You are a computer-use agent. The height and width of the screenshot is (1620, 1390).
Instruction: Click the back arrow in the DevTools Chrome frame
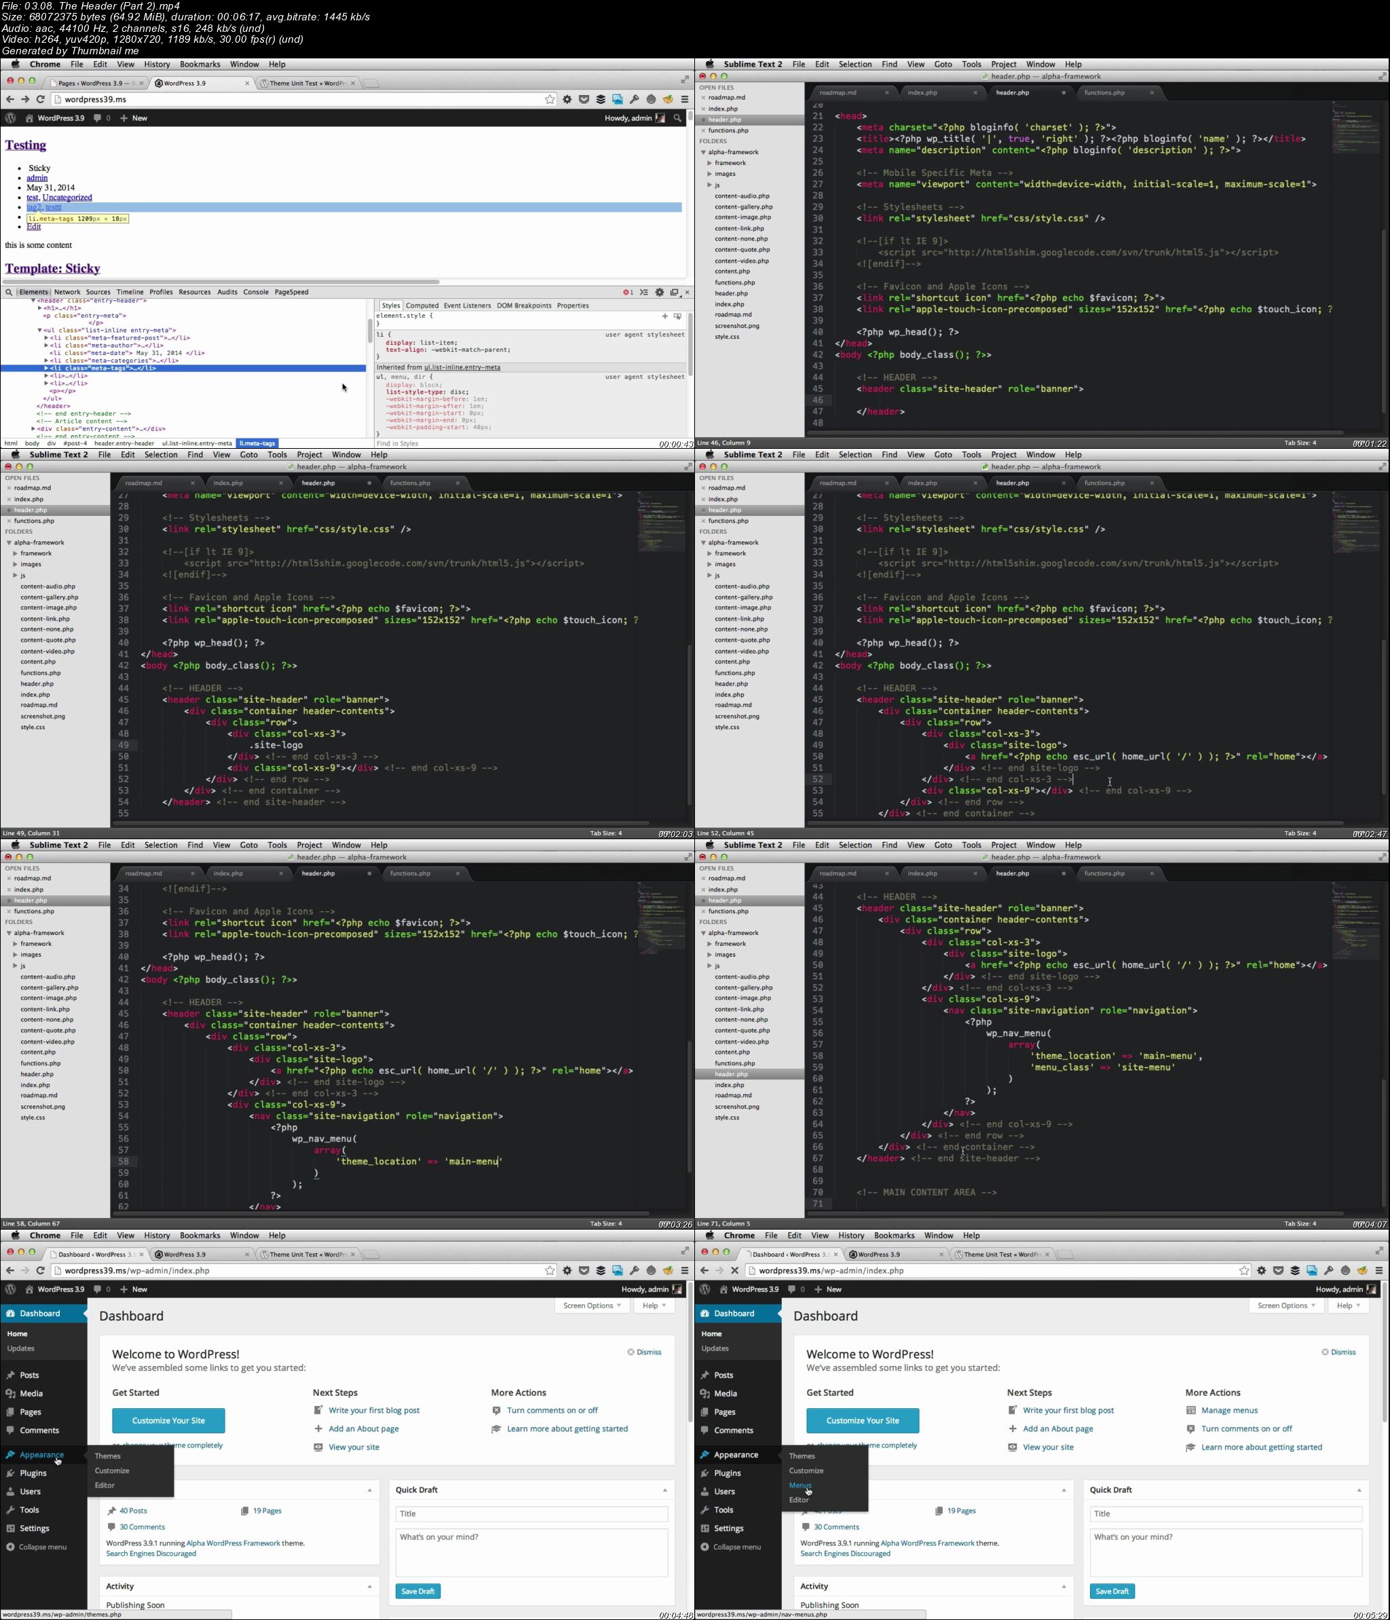(10, 99)
